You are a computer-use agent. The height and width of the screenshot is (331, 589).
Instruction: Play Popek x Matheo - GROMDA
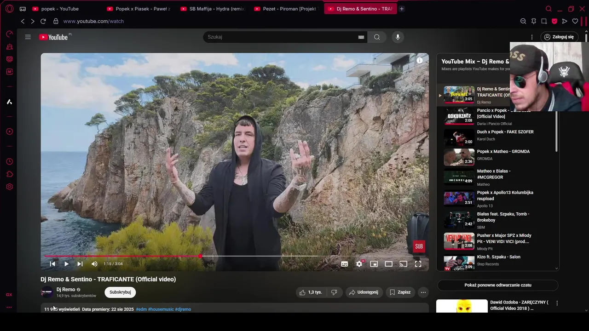coord(497,157)
